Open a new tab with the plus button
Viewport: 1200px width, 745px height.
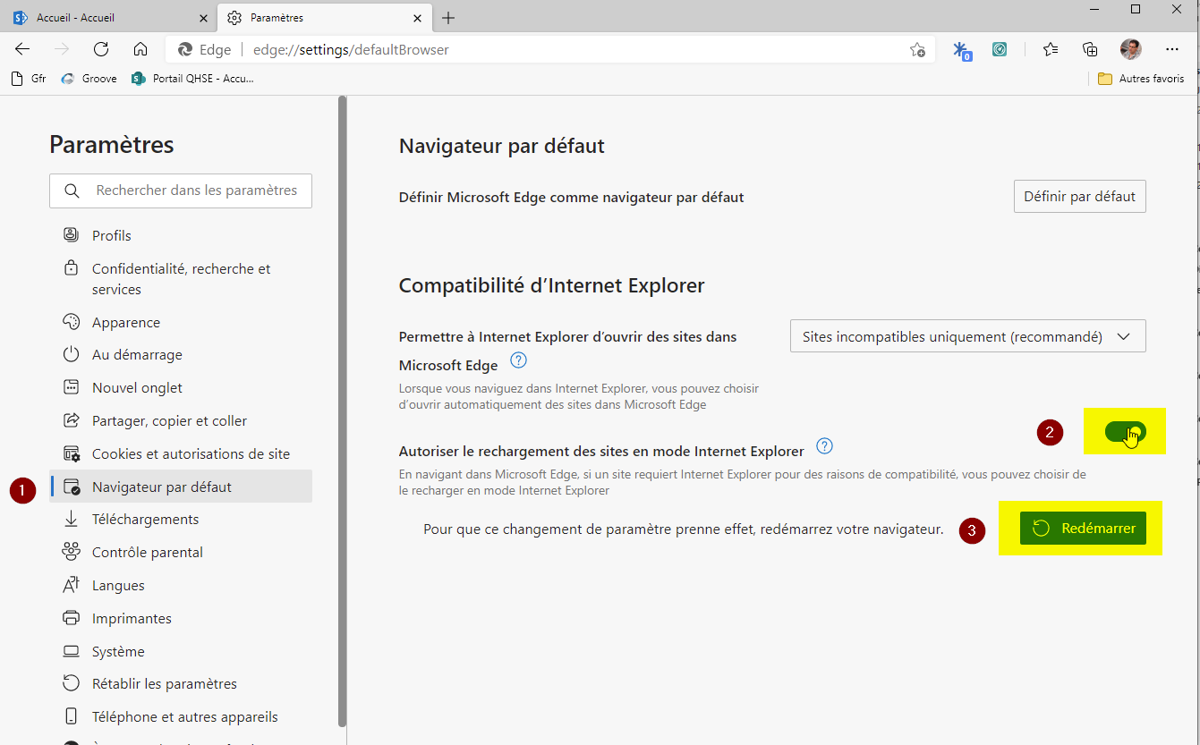[x=448, y=18]
